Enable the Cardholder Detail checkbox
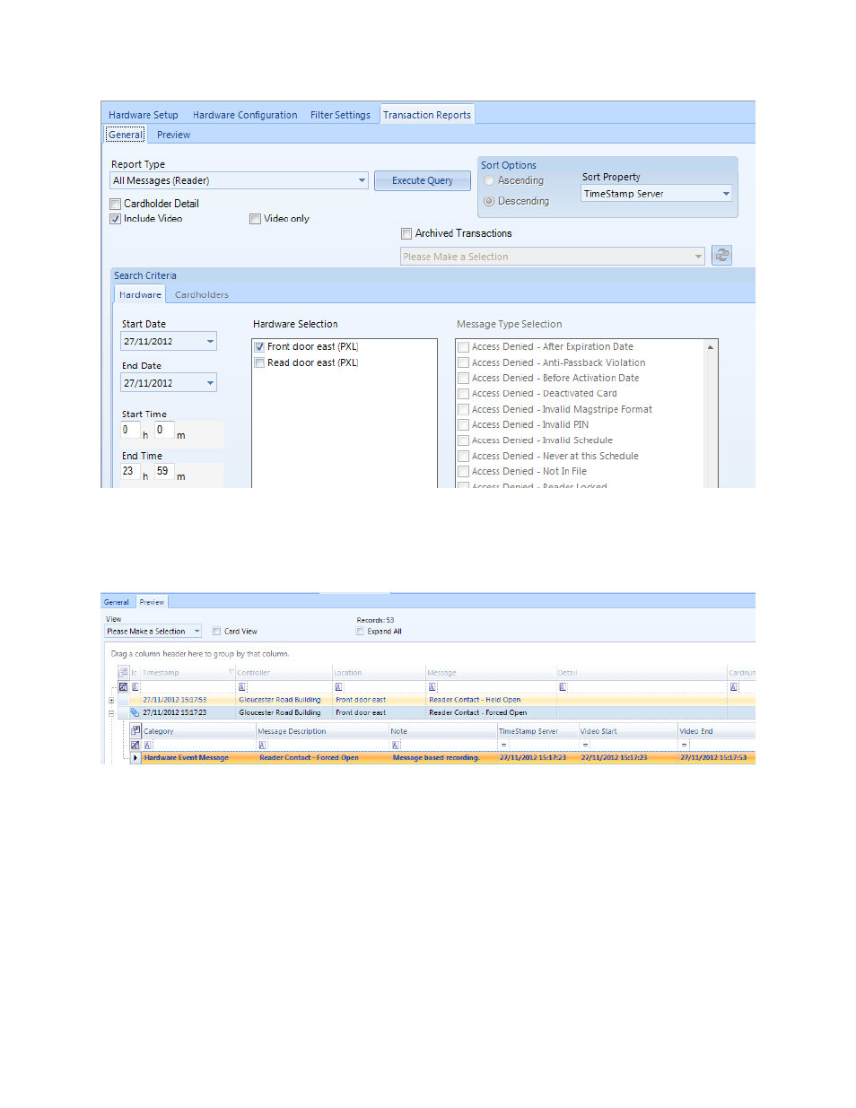856x1108 pixels. (x=115, y=205)
